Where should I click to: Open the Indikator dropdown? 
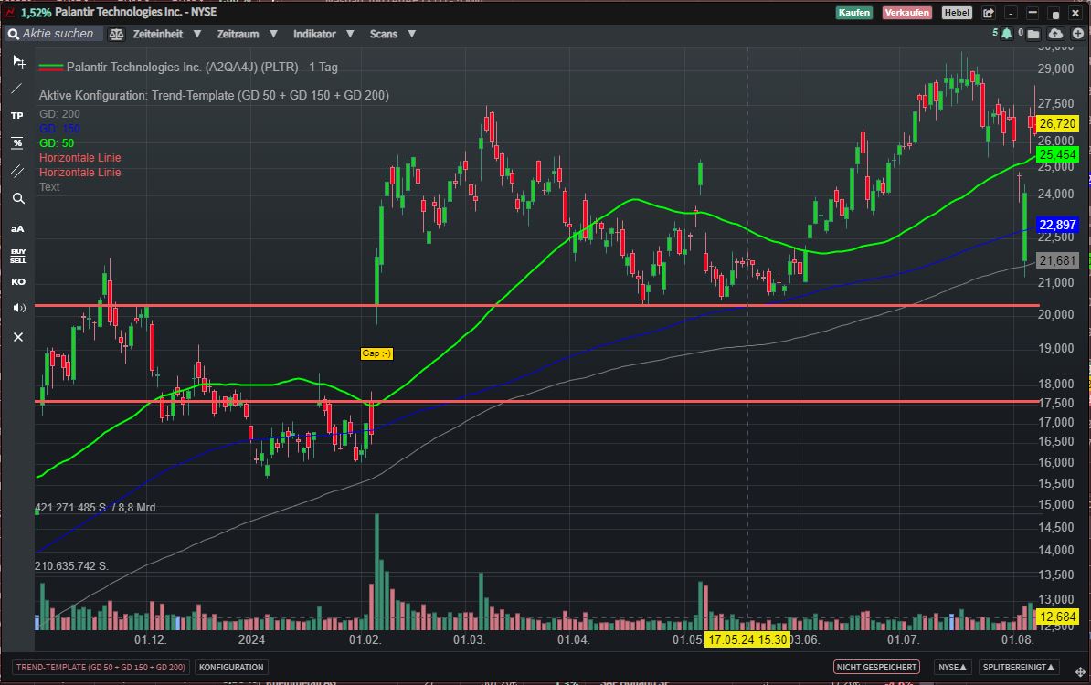click(x=323, y=34)
